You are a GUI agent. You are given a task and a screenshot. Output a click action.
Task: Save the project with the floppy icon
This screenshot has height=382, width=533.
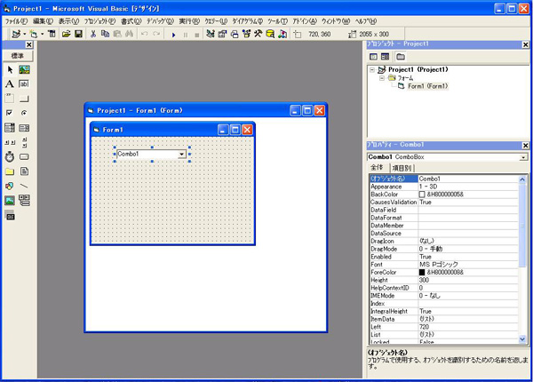tap(78, 34)
